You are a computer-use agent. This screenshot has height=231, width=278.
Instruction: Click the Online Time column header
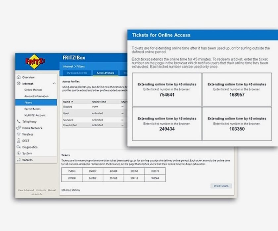pos(99,102)
